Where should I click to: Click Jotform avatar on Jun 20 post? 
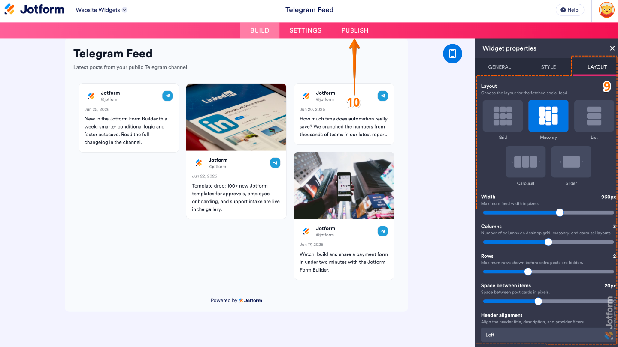coord(306,96)
